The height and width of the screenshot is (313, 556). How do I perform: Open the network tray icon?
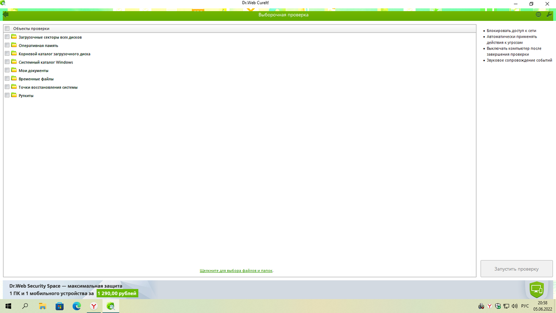tap(506, 306)
